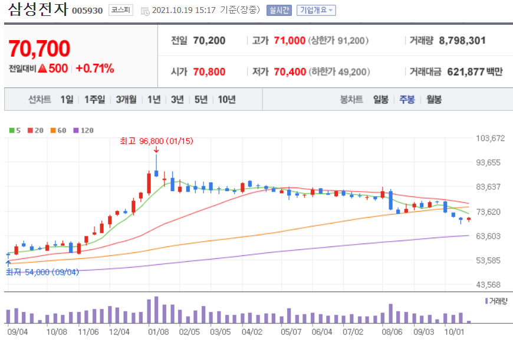Select the 주봉 weekly candle chart
The height and width of the screenshot is (342, 513).
pyautogui.click(x=407, y=99)
